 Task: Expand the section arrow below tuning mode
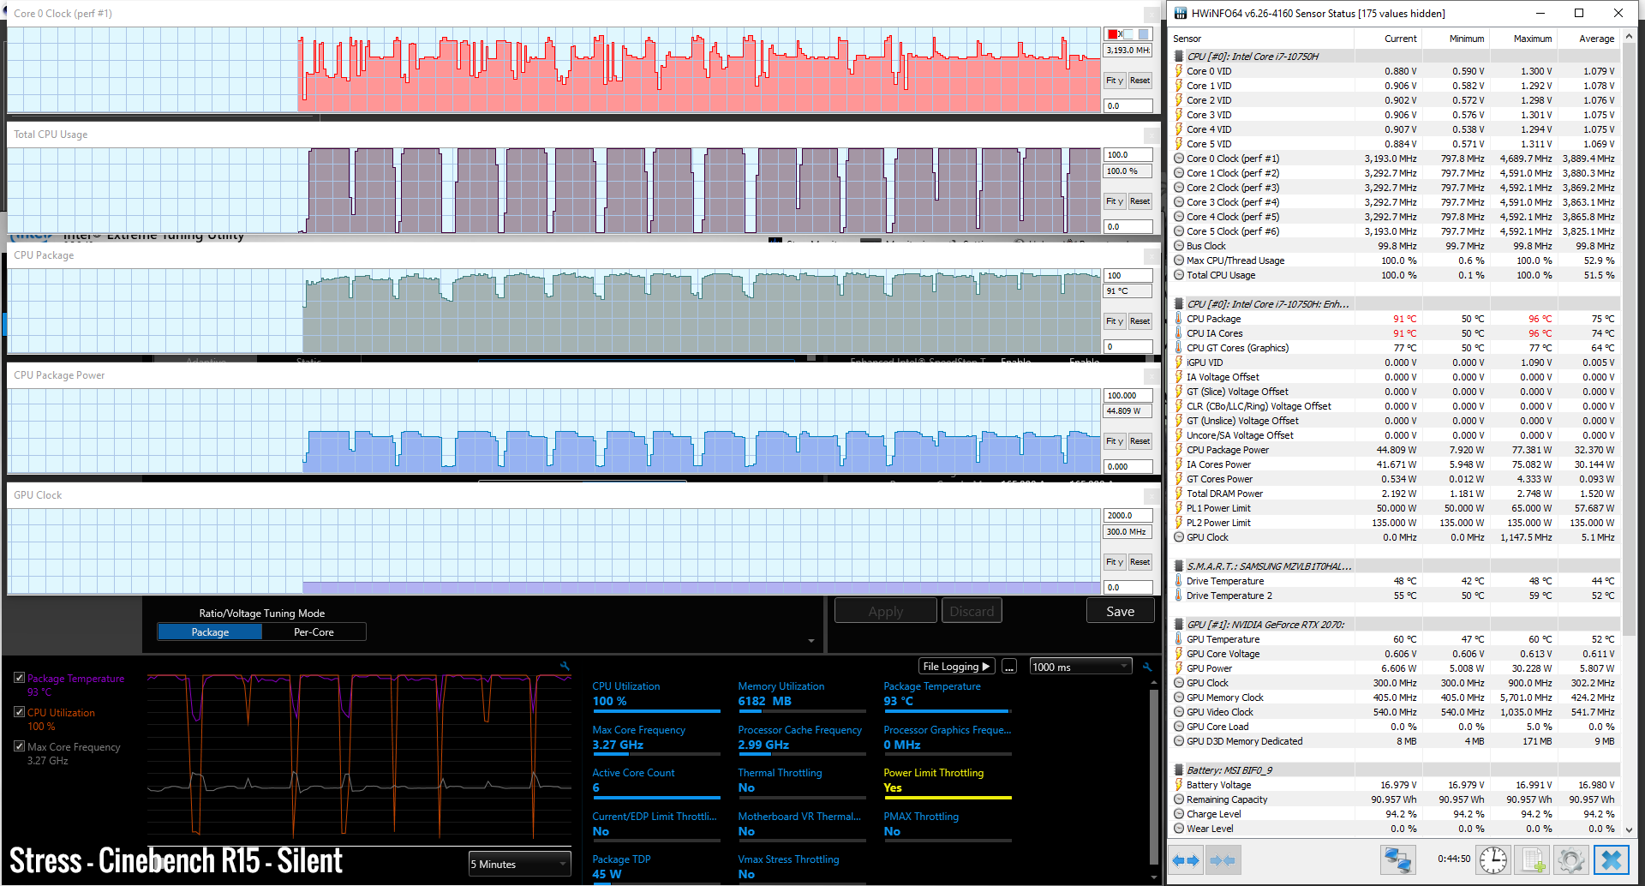(x=811, y=641)
